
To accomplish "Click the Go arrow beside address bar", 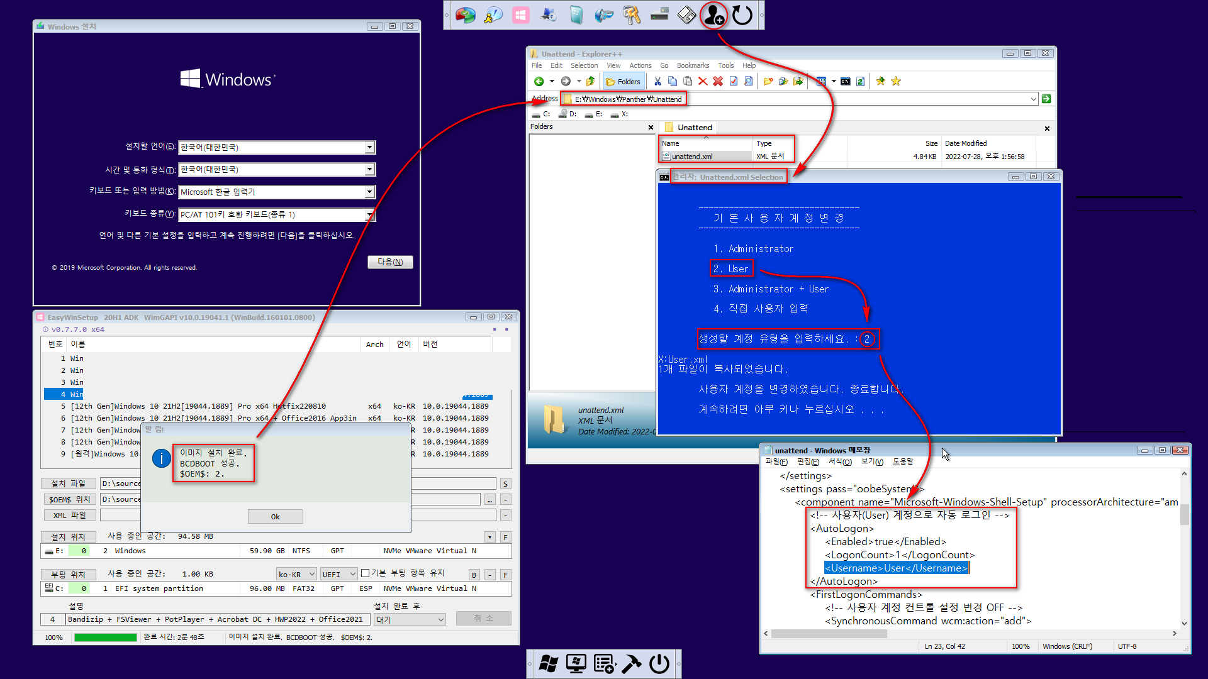I will pos(1046,99).
